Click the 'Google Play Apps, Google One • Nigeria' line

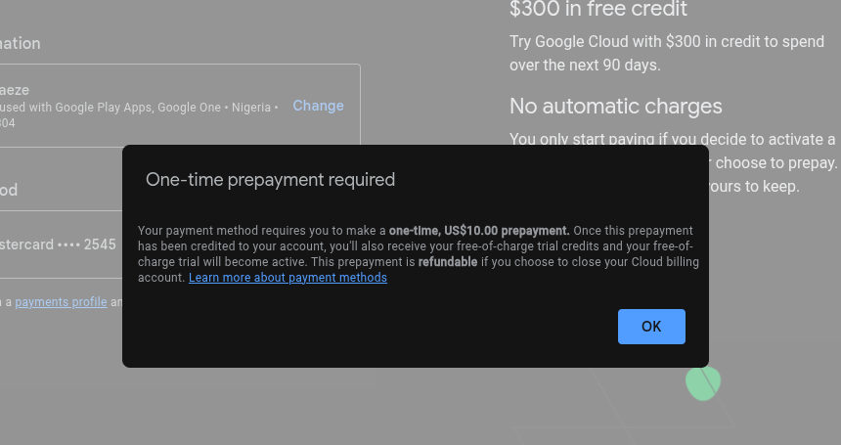[x=140, y=108]
